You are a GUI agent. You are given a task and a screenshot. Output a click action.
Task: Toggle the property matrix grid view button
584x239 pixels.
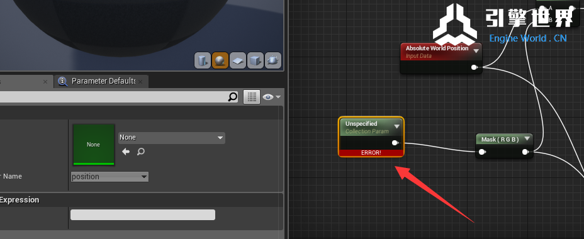click(x=252, y=97)
